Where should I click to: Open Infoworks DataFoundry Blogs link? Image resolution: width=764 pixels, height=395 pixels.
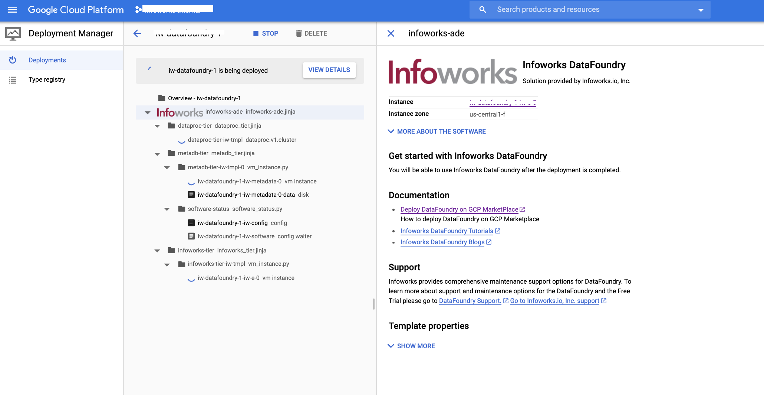pos(442,242)
